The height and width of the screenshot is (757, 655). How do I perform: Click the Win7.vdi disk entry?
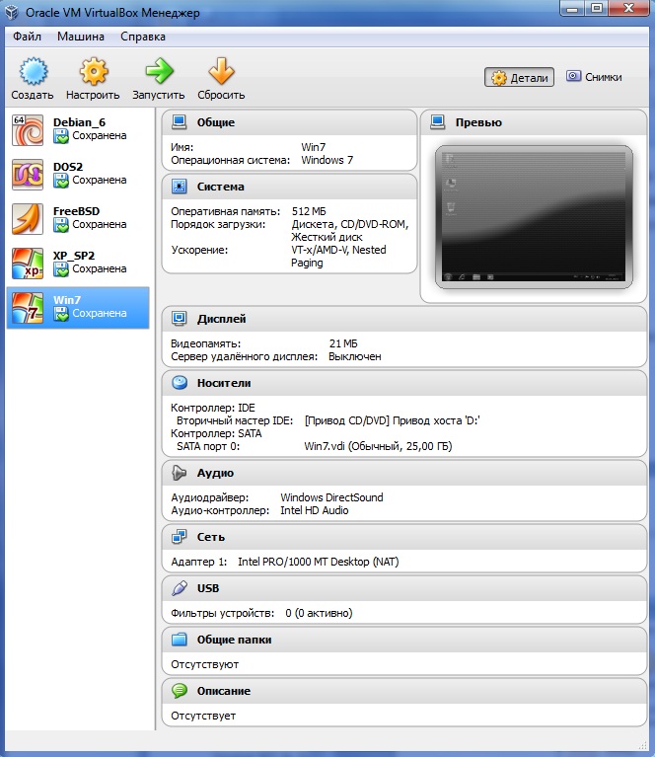(x=378, y=446)
